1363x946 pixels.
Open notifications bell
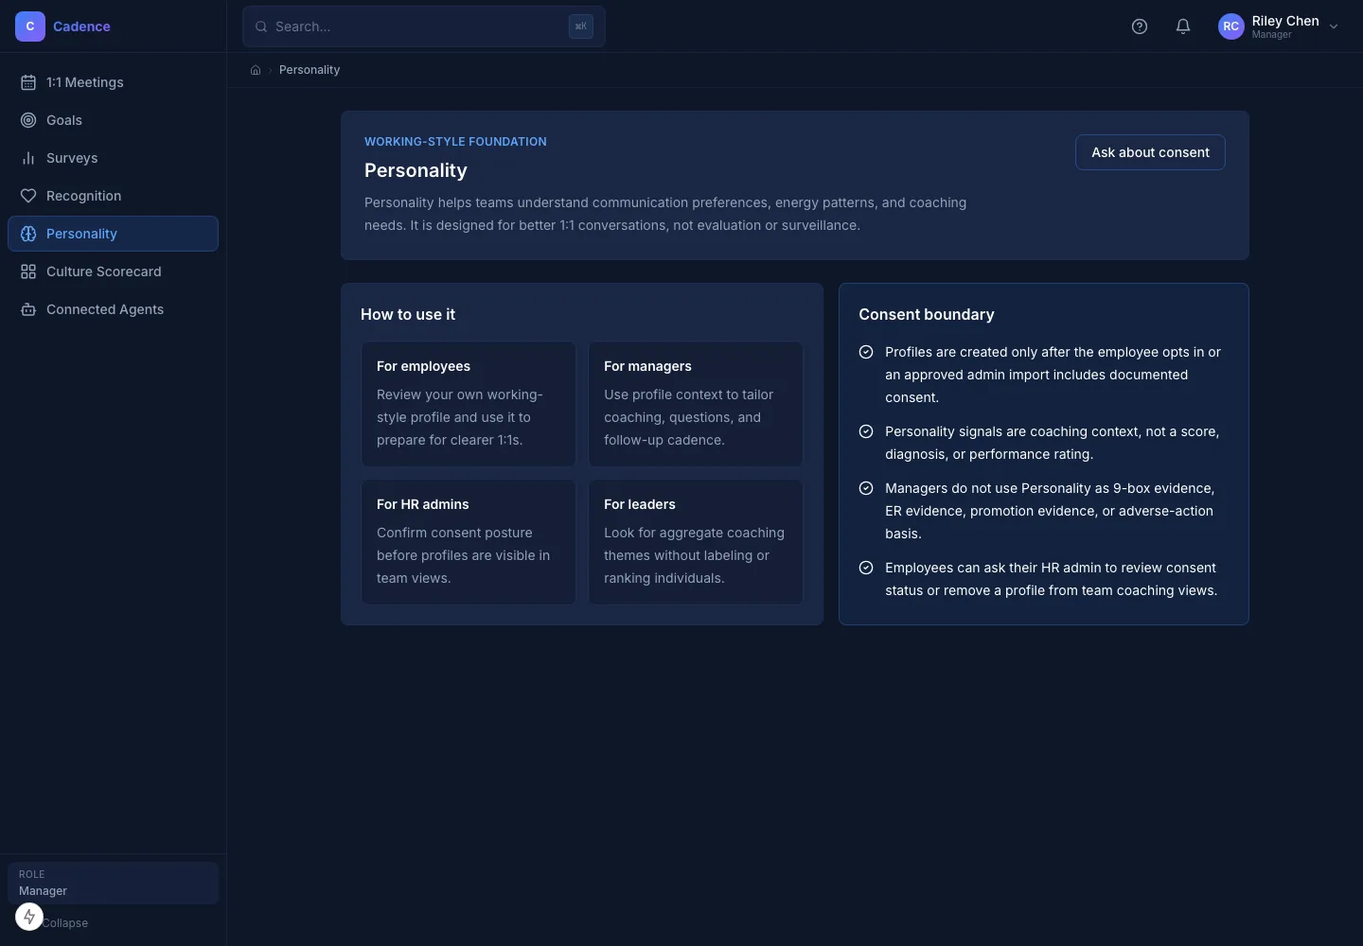point(1183,26)
